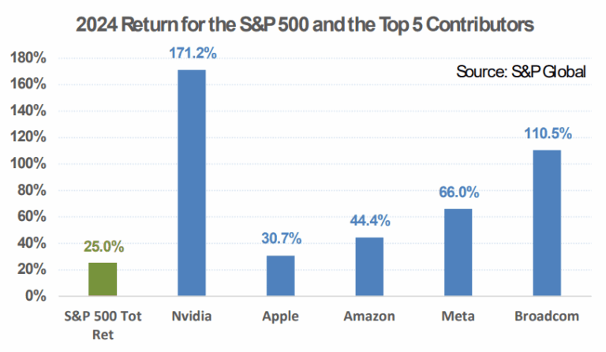This screenshot has height=352, width=606.
Task: Click the Source: S&P Global text
Action: coord(520,72)
